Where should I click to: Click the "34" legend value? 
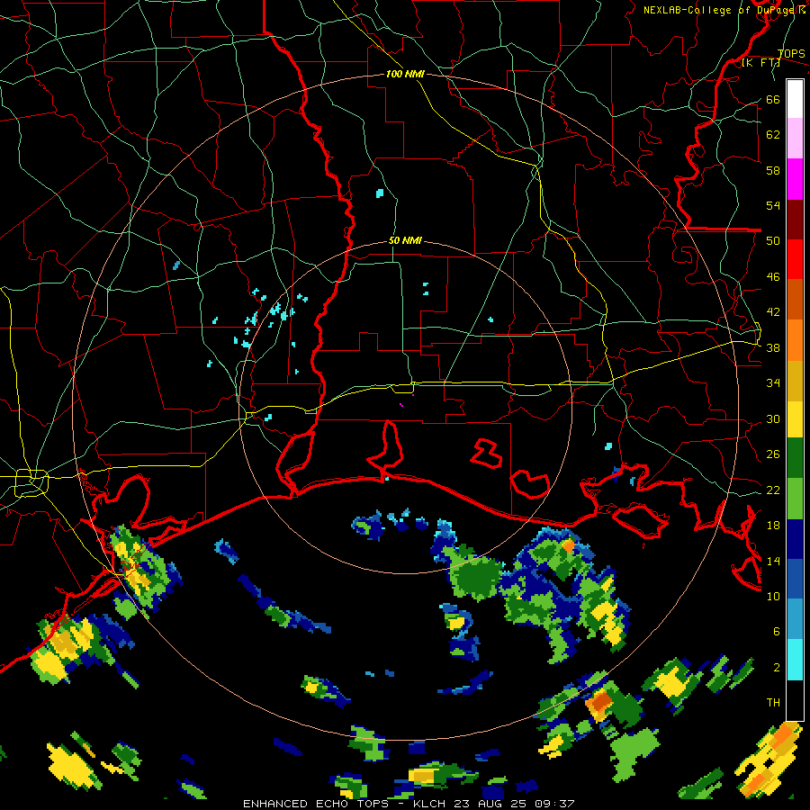tap(773, 383)
